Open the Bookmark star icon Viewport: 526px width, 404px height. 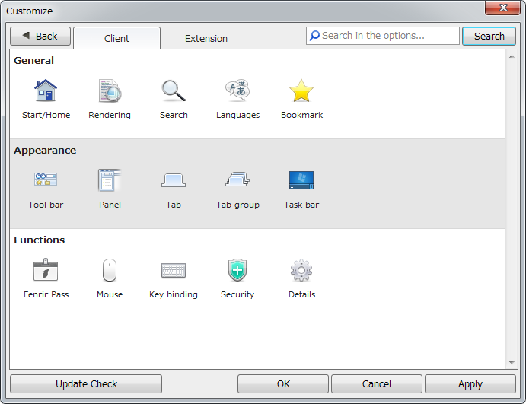click(301, 91)
